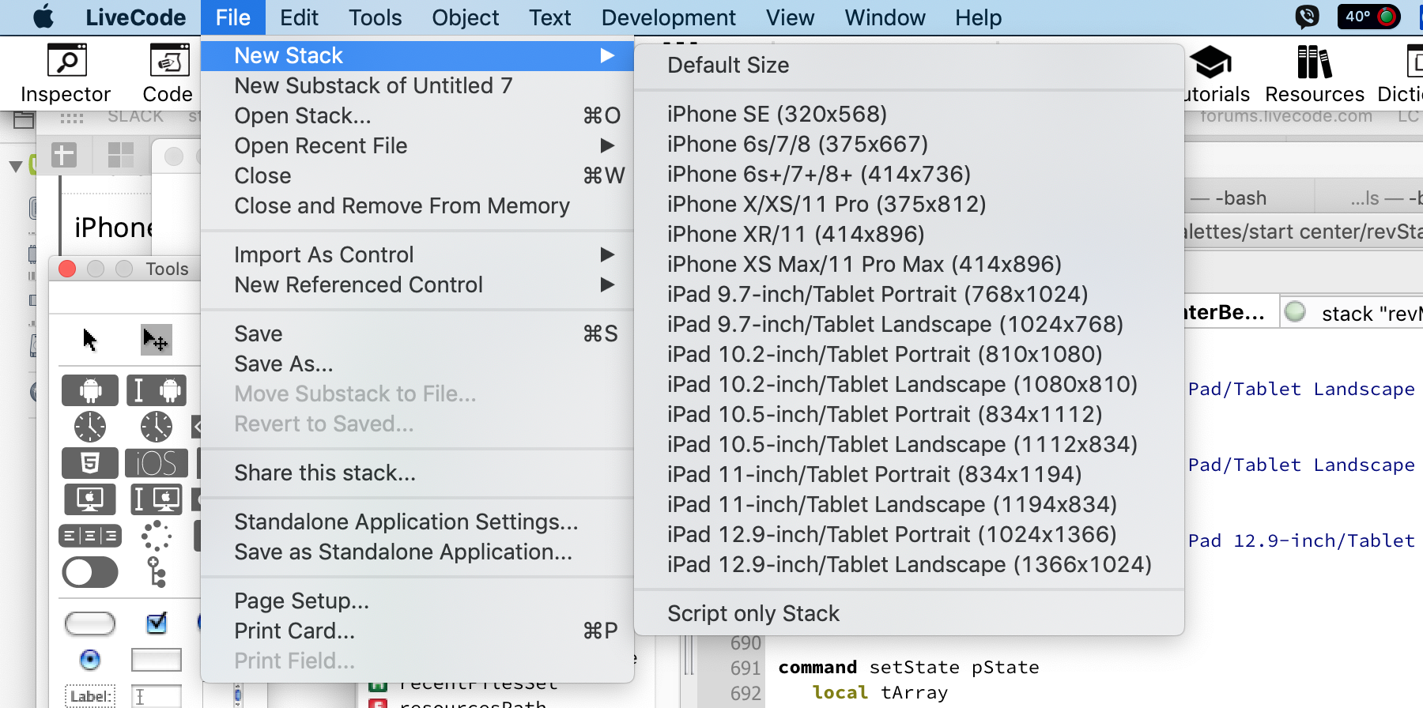The image size is (1423, 708).
Task: Select iPad 12.9-inch/Tablet Landscape (1366x1024)
Action: pyautogui.click(x=909, y=564)
